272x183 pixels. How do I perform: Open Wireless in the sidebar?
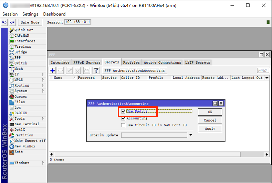(x=28, y=47)
